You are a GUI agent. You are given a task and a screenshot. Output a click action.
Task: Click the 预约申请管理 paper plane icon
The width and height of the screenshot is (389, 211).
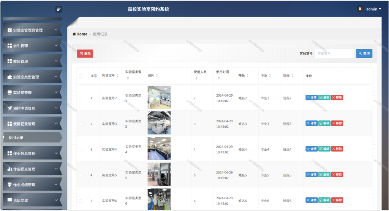[x=9, y=108]
